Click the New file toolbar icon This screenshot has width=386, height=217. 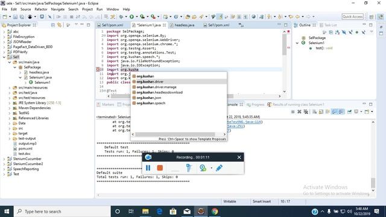(x=5, y=17)
